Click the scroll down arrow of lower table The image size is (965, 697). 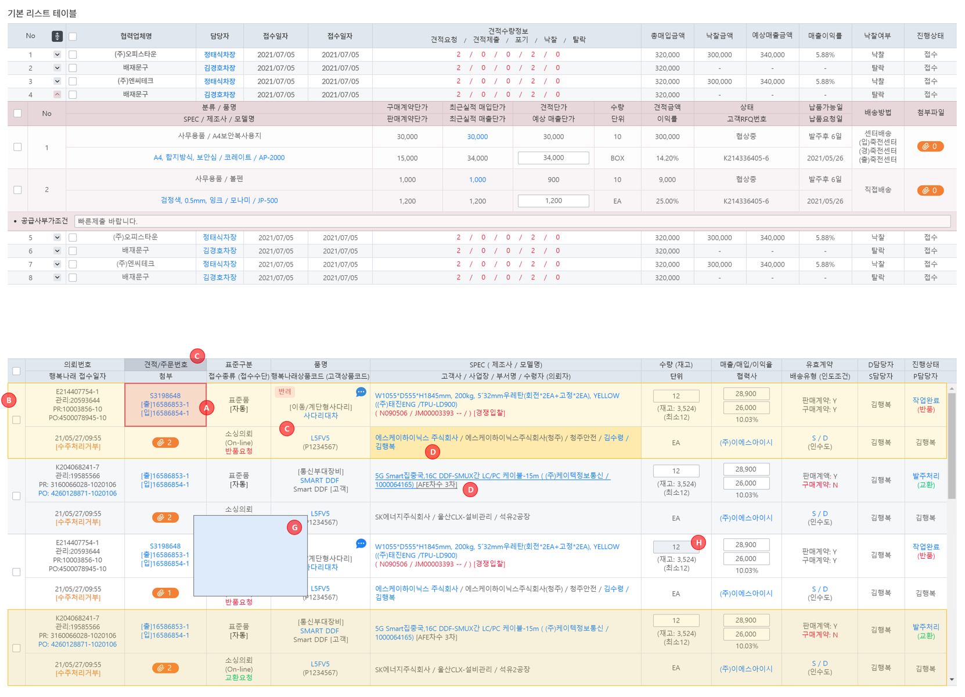click(x=952, y=679)
